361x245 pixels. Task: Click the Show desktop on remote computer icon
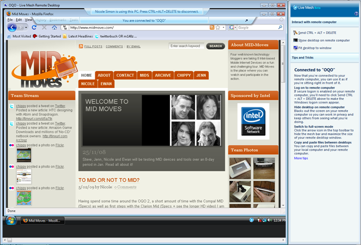click(296, 40)
